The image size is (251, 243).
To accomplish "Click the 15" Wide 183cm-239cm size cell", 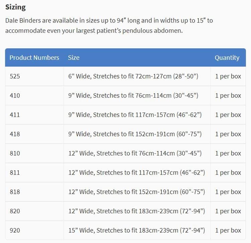I will tap(137, 230).
